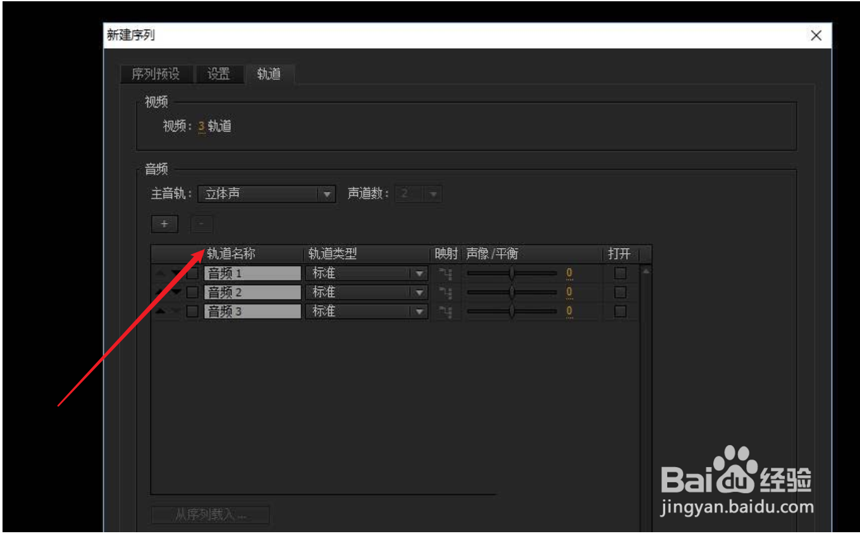Click the video track count value 3
Viewport: 860px width, 536px height.
[x=200, y=126]
